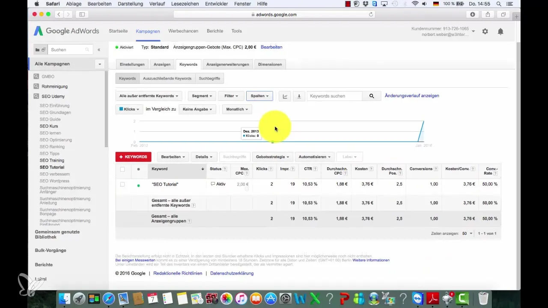Open the Filter dropdown

click(231, 96)
